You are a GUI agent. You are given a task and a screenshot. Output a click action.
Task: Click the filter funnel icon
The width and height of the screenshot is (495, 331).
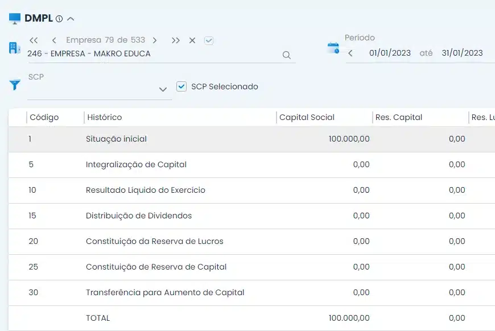click(15, 85)
